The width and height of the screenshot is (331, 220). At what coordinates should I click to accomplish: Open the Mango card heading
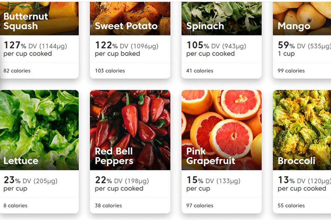pos(294,26)
